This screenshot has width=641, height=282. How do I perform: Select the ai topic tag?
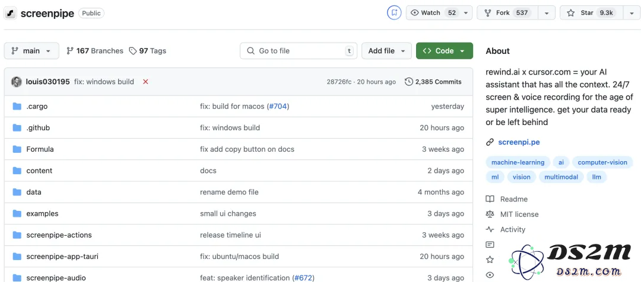click(561, 162)
